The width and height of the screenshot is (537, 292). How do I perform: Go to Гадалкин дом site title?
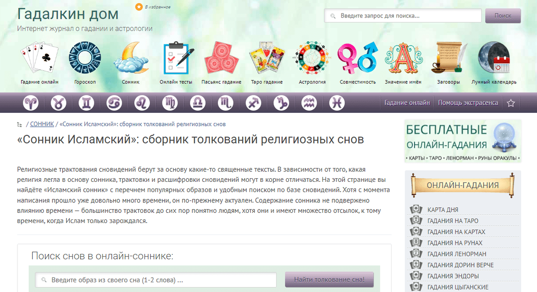tap(68, 14)
